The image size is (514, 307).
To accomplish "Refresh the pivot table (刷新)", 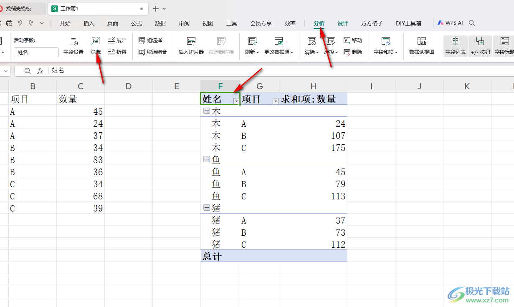I will click(252, 46).
